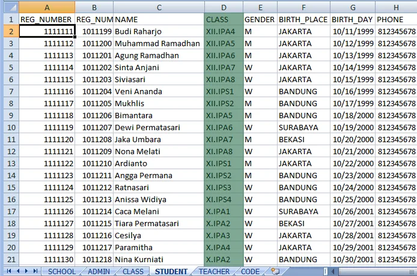Screen dimensions: 417x276
Task: Select row 1 header
Action: tap(11, 19)
